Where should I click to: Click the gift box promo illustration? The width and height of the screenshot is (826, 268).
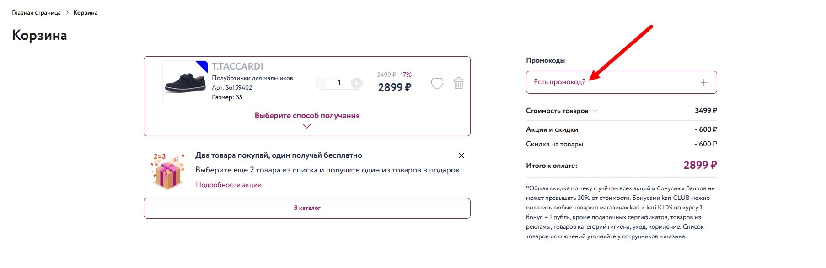tap(167, 172)
